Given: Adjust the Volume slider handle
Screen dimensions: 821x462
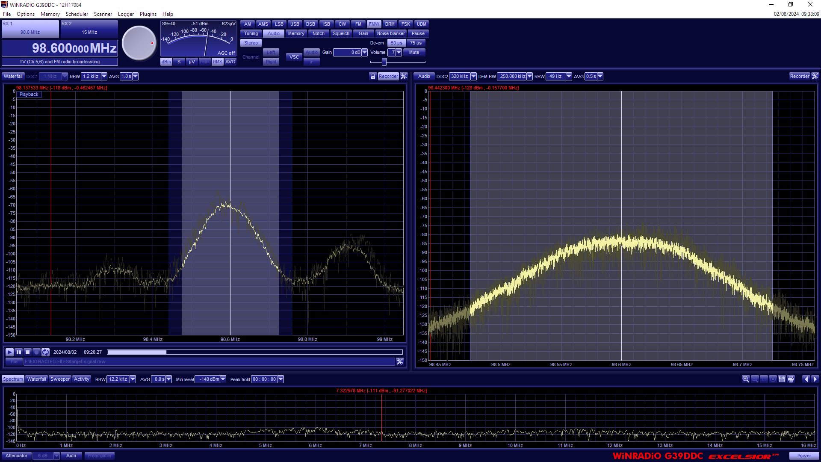Looking at the screenshot, I should (384, 62).
